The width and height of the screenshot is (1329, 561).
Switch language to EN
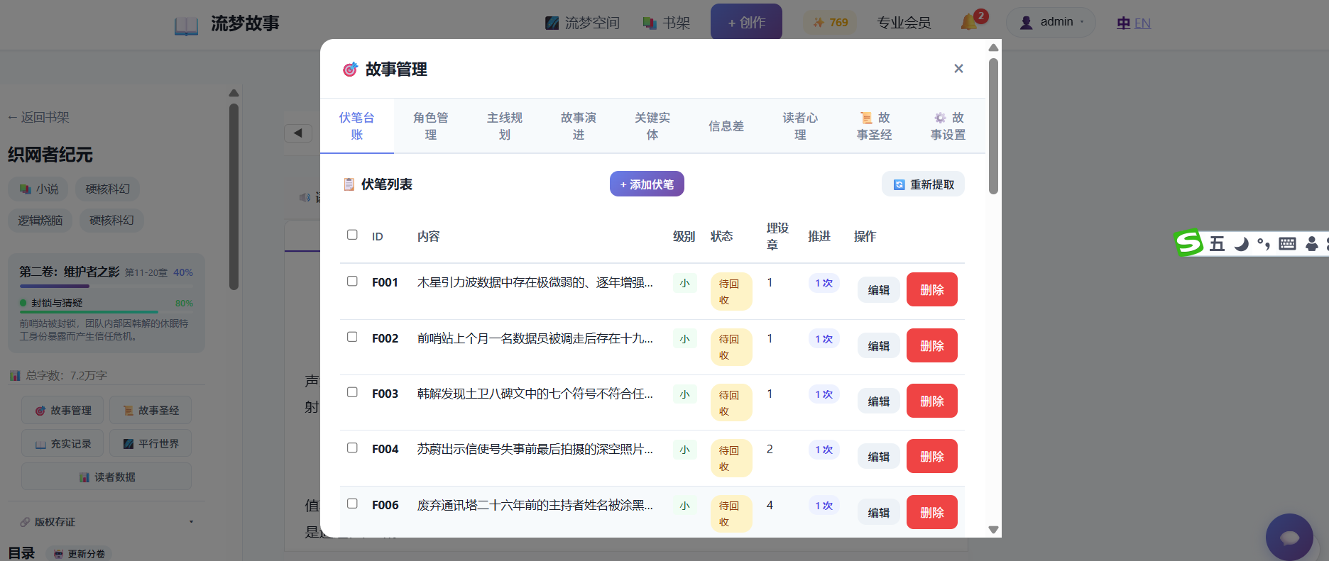coord(1142,23)
